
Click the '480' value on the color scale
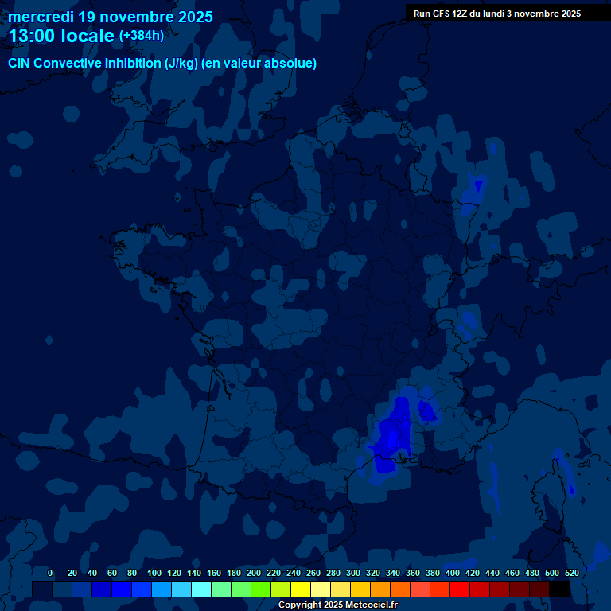(531, 573)
